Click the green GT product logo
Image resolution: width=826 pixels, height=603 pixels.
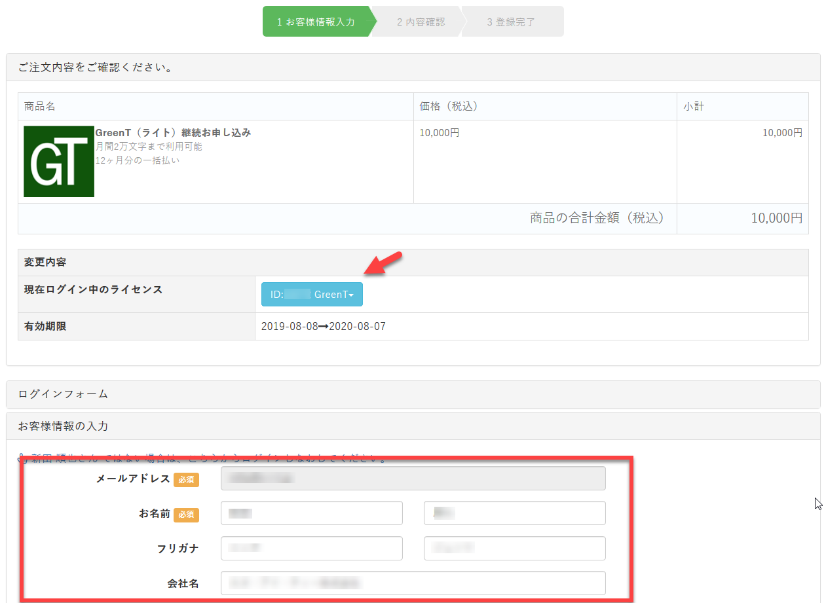[59, 161]
